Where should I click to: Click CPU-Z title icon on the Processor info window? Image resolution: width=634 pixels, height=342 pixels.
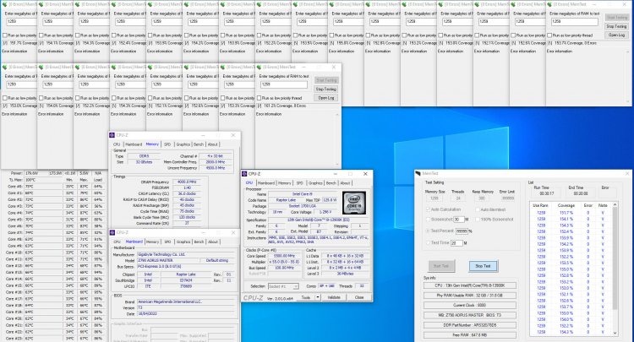(246, 174)
